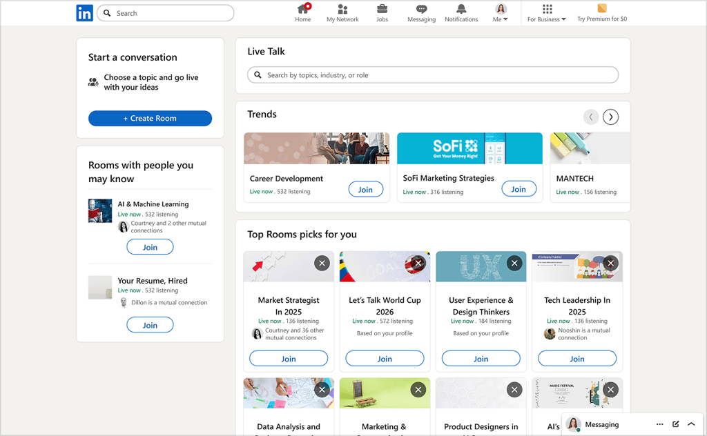Open Messaging panel more options (three dots)
The width and height of the screenshot is (707, 436).
click(x=659, y=424)
